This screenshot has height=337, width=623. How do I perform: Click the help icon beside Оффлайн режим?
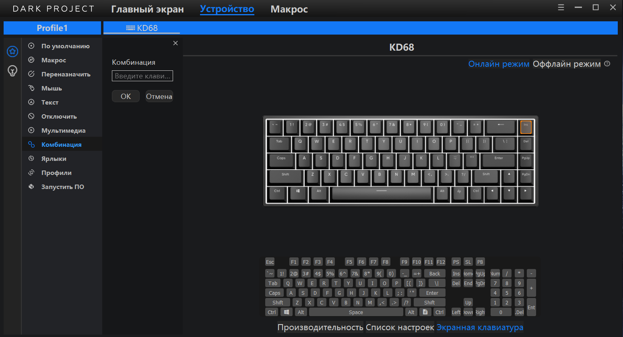[607, 64]
